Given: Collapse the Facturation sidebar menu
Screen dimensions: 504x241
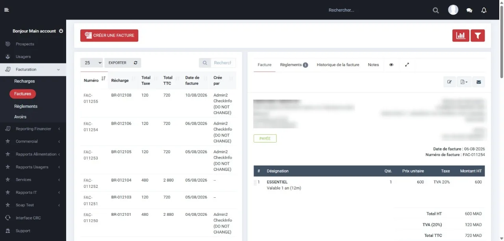Looking at the screenshot, I should click(x=33, y=69).
